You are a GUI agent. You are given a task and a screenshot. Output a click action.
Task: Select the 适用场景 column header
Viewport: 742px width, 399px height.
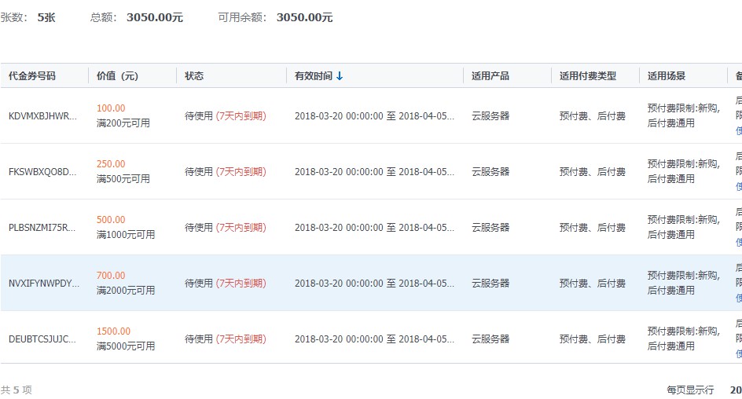667,76
